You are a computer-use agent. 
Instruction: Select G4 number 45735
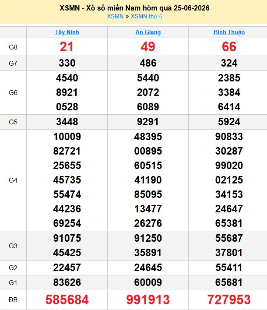(x=67, y=180)
